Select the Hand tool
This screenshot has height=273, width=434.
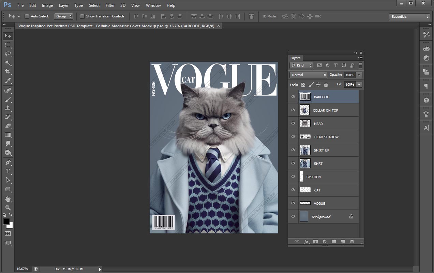[x=8, y=199]
